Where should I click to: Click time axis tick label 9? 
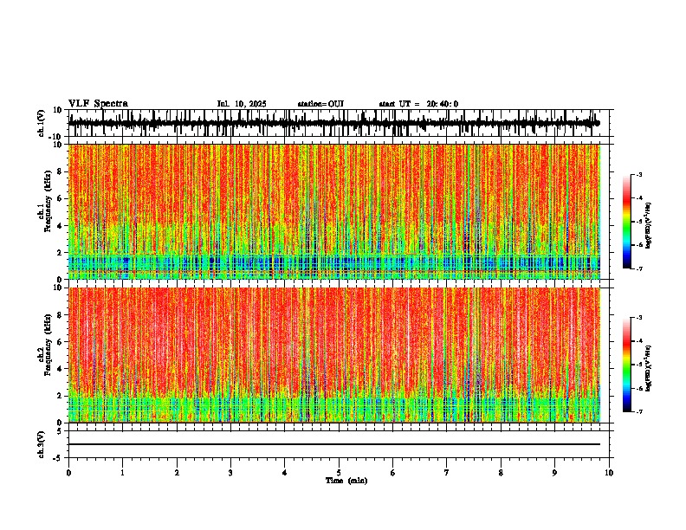click(x=554, y=473)
